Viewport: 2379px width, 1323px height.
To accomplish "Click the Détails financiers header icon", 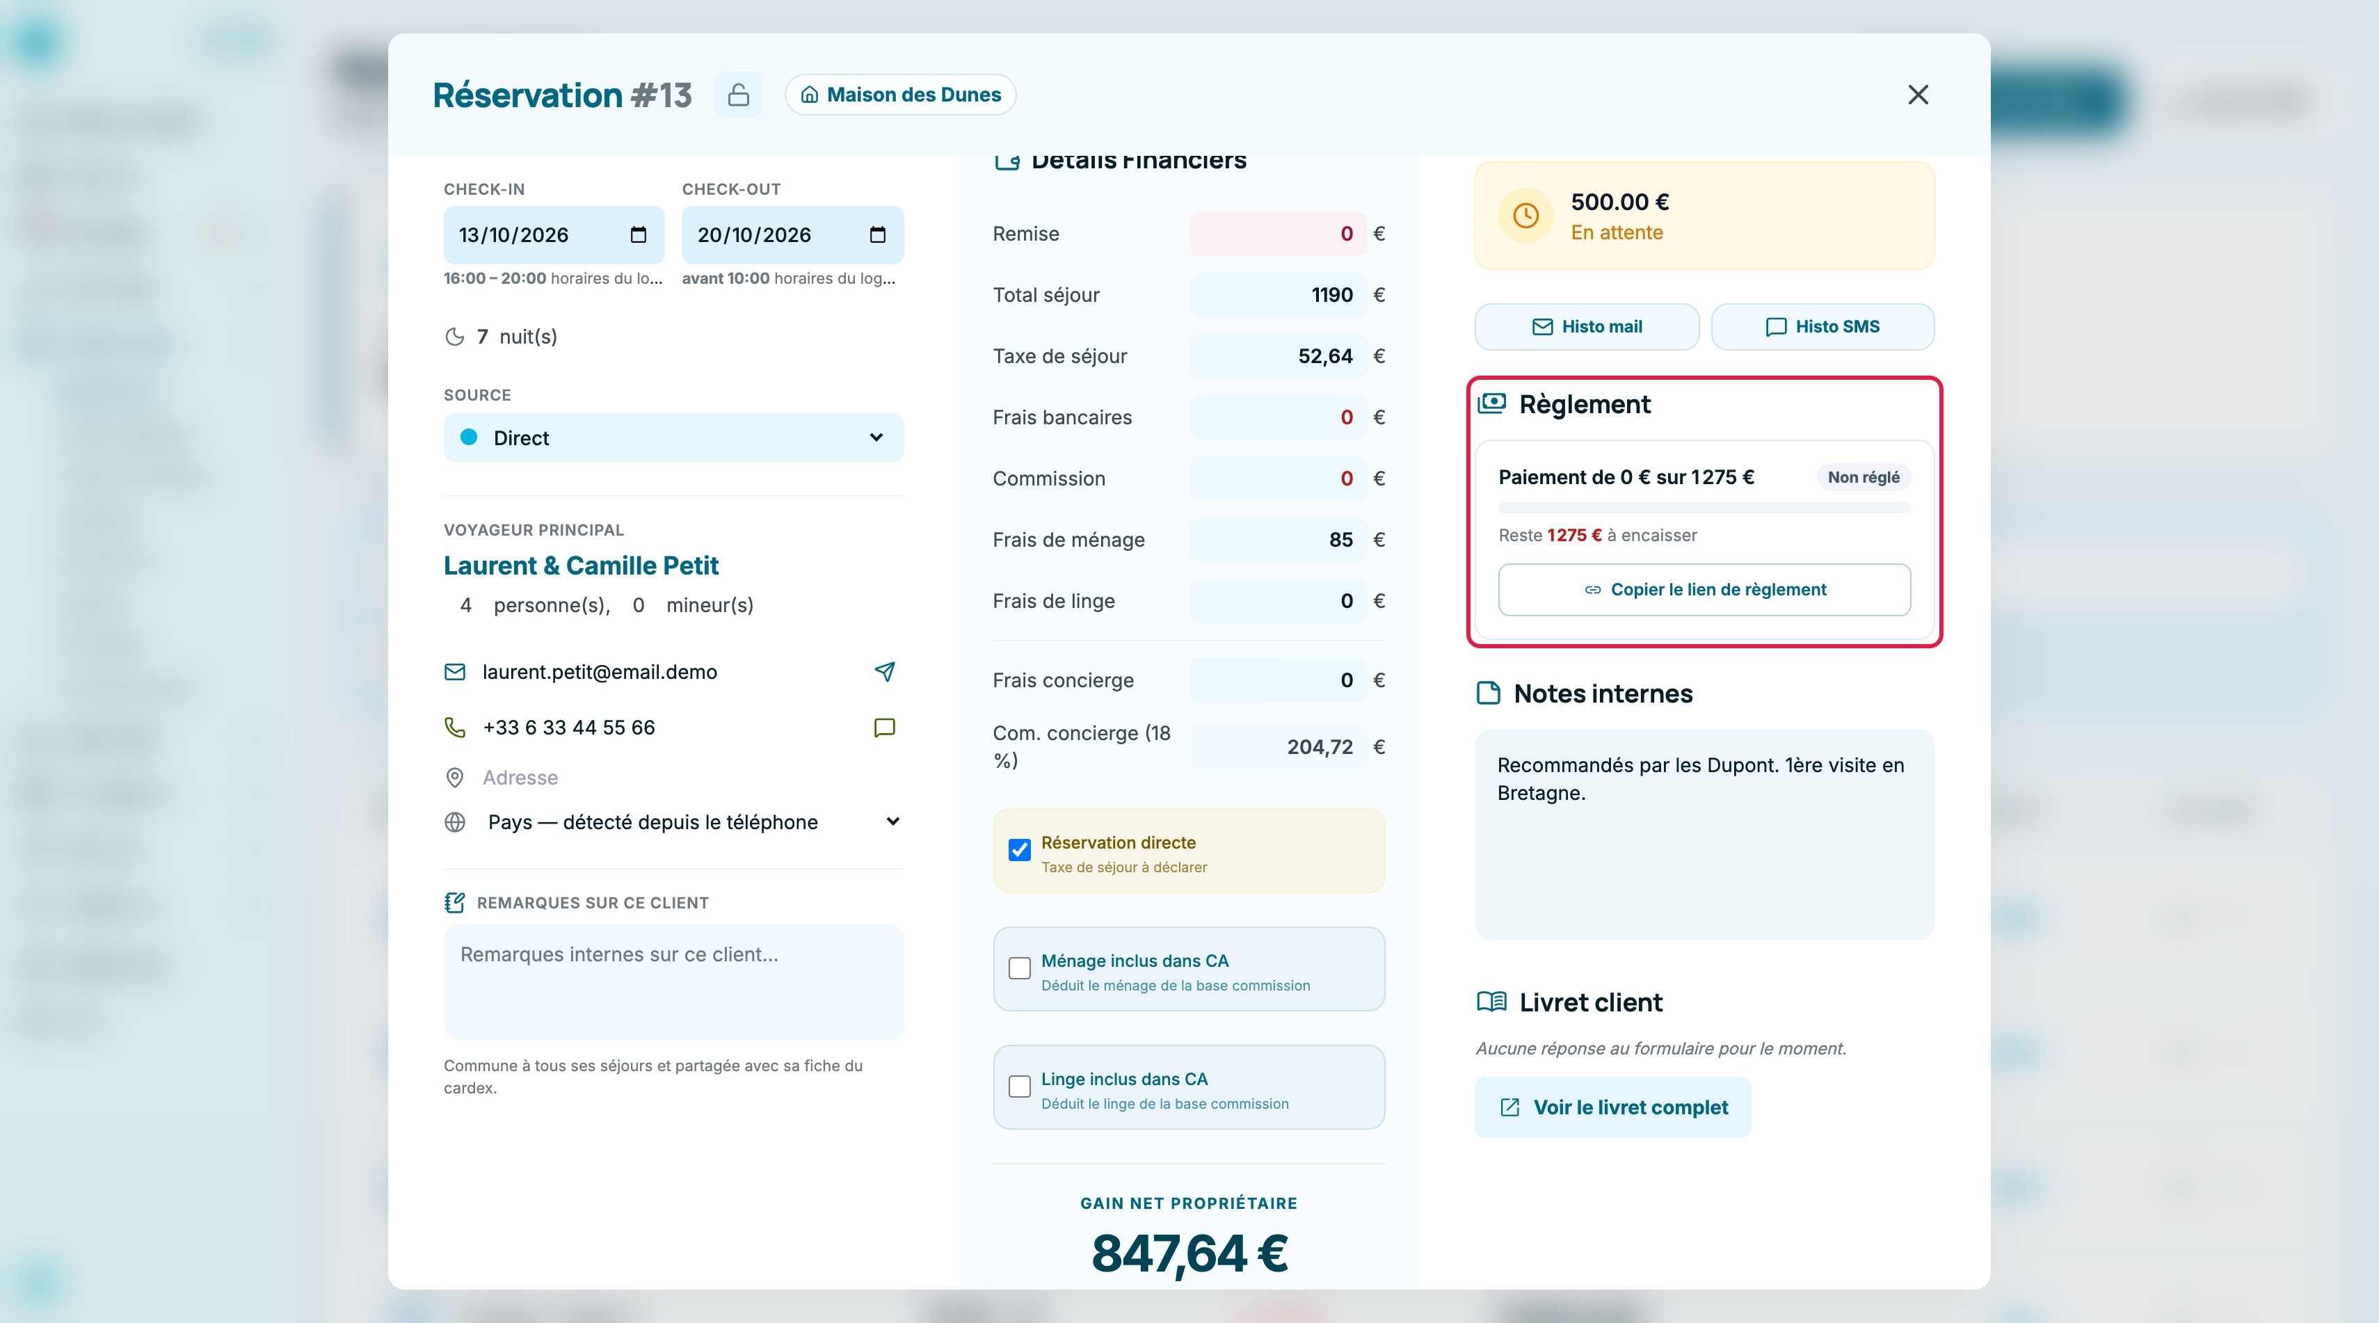I will [1007, 161].
